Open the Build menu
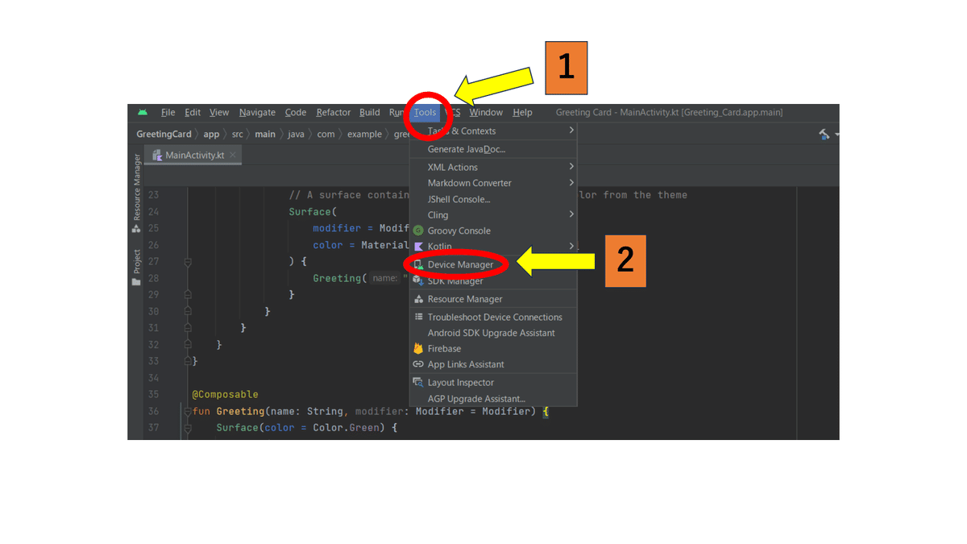Screen dimensions: 967x544 click(370, 113)
